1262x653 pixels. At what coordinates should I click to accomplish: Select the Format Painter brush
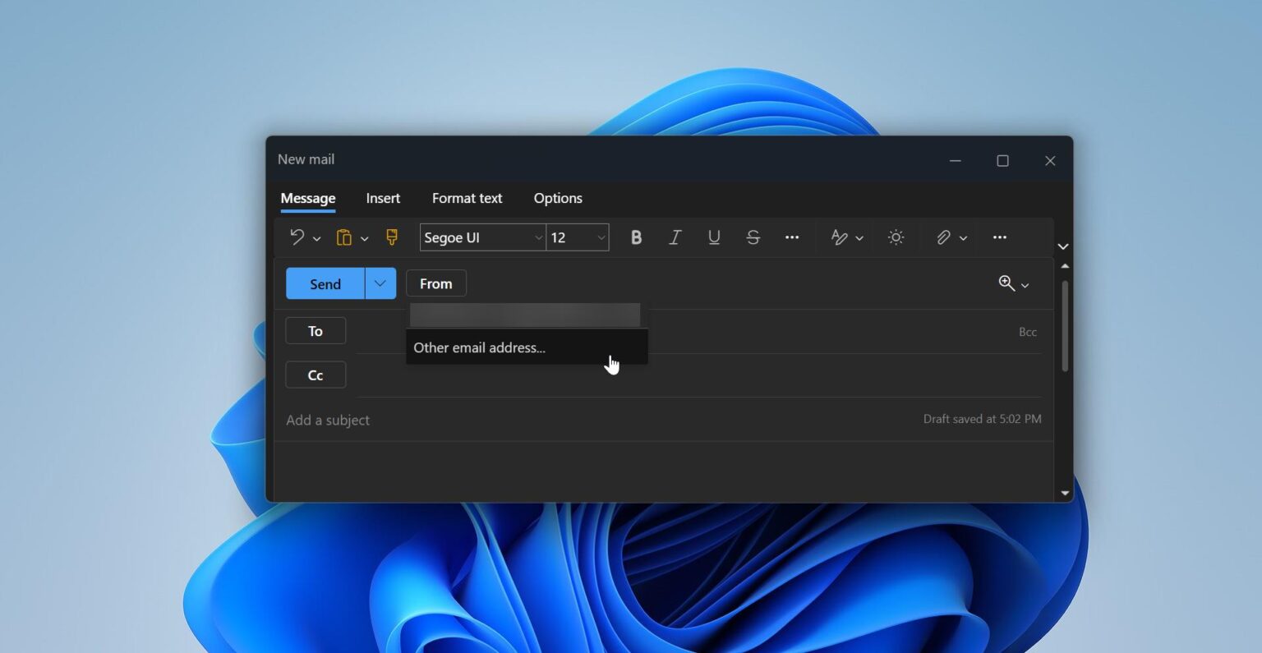point(392,237)
